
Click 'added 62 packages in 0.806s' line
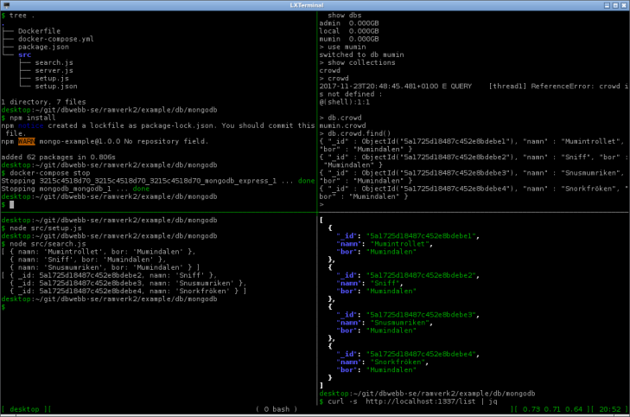click(58, 157)
